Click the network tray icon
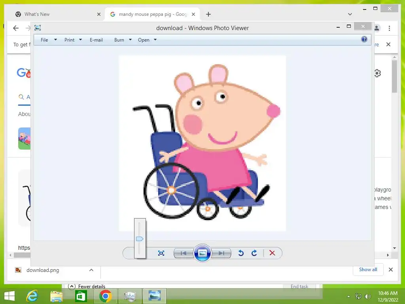Viewport: 405px width, 304px height. tap(358, 296)
